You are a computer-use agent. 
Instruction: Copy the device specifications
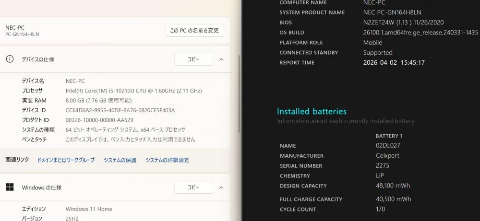tap(193, 59)
